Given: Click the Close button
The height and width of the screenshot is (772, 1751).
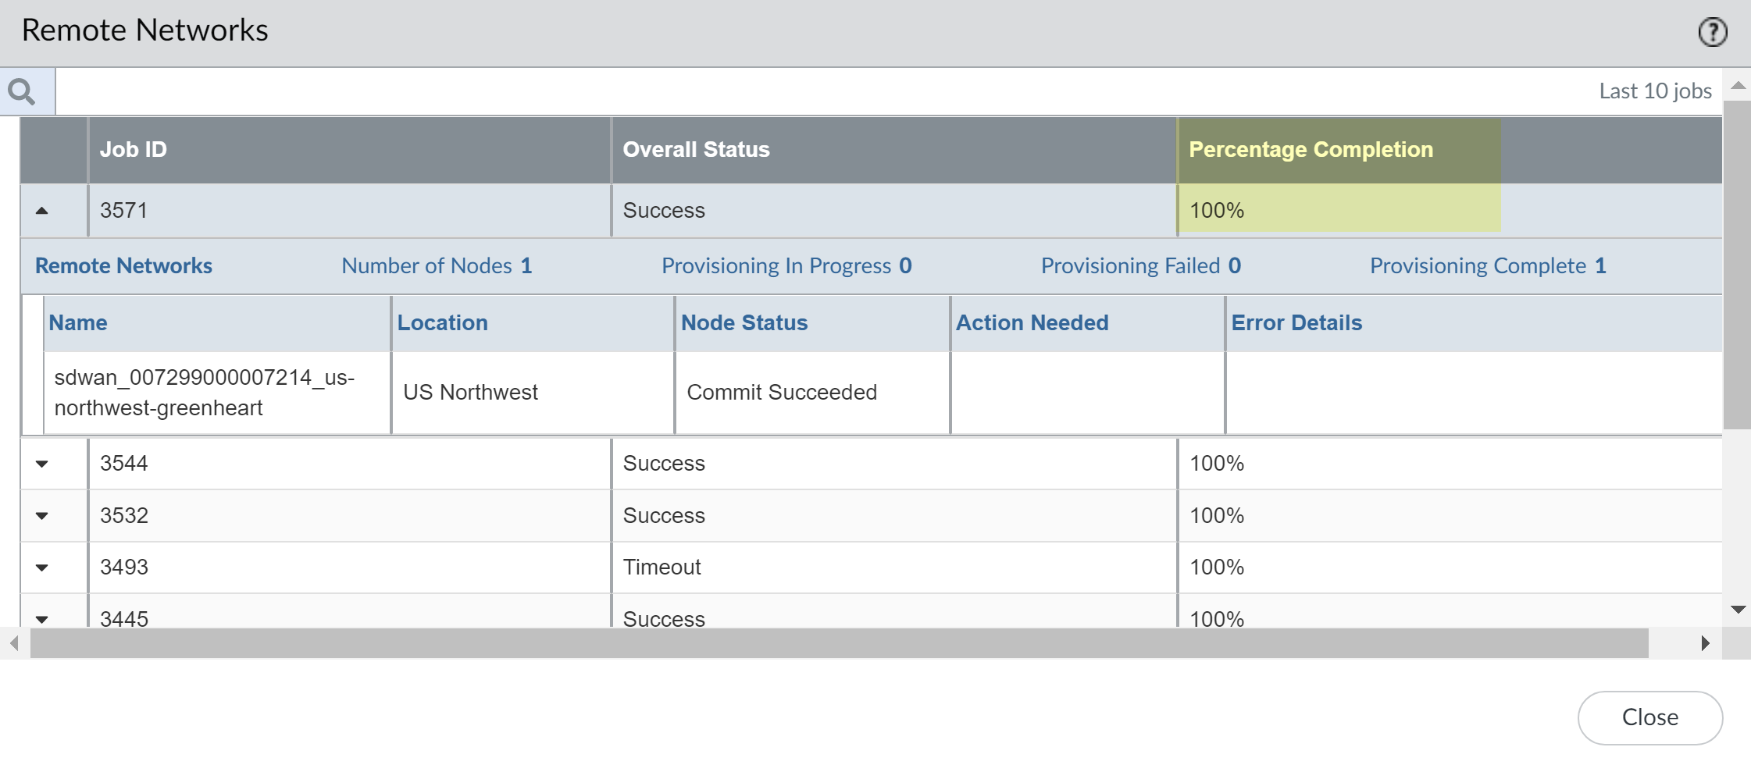Looking at the screenshot, I should (x=1649, y=717).
